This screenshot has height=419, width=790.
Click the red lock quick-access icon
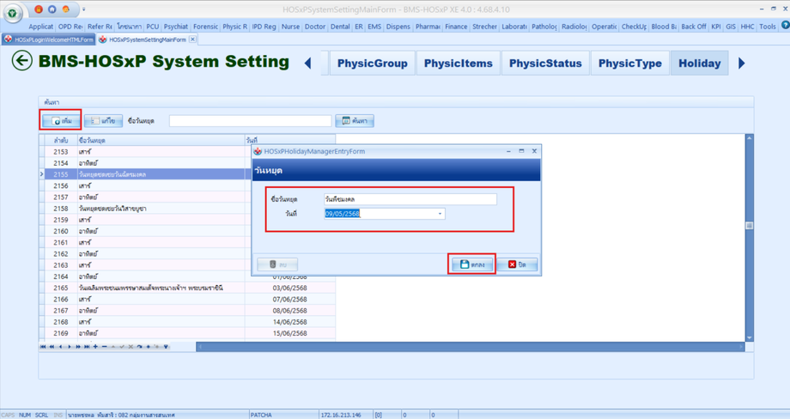pyautogui.click(x=39, y=9)
